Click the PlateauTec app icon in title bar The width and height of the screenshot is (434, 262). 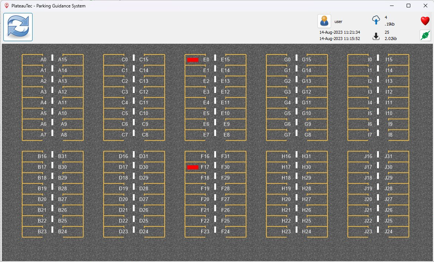[x=6, y=6]
